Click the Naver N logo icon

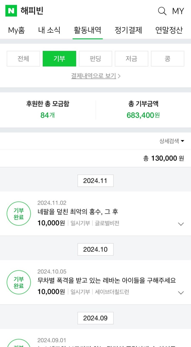(11, 11)
